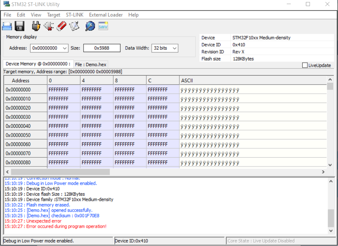The width and height of the screenshot is (338, 246).
Task: Select address row 0x00000000
Action: click(26, 89)
